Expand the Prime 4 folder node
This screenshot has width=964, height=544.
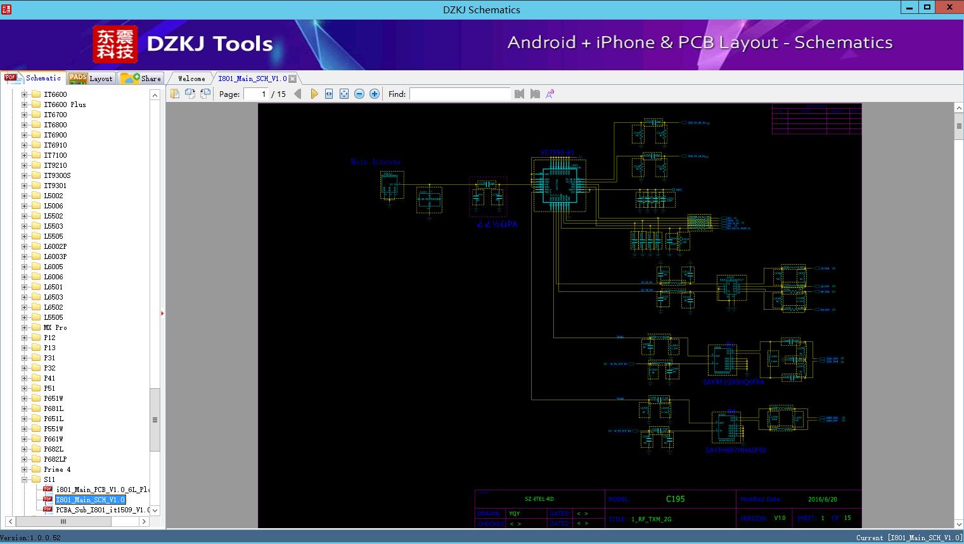coord(25,469)
